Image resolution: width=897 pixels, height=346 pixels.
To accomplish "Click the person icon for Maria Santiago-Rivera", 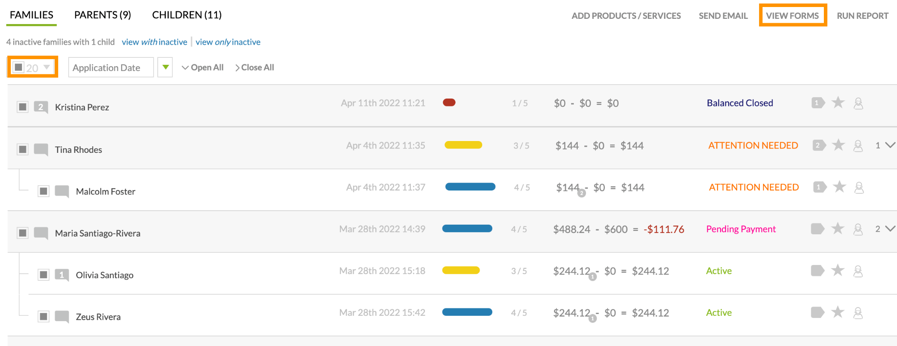I will [858, 229].
